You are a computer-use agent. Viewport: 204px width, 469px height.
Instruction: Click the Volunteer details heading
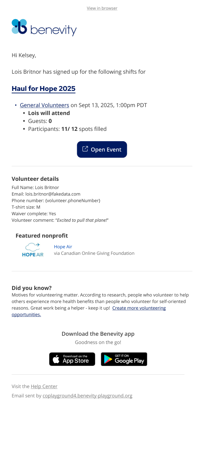pos(35,179)
